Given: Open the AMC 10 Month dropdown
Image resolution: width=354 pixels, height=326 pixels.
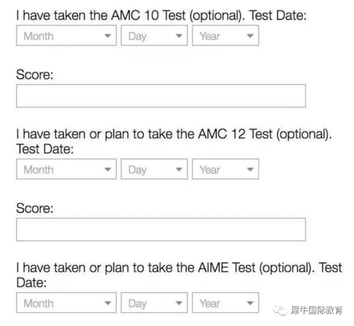Looking at the screenshot, I should coord(67,36).
